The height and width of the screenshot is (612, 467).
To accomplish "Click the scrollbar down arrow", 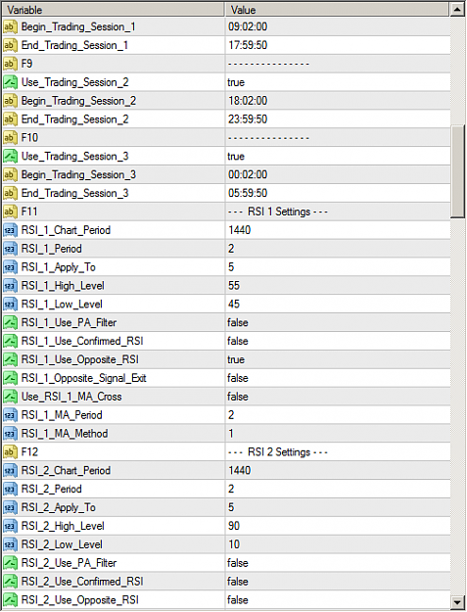I will pos(457,601).
